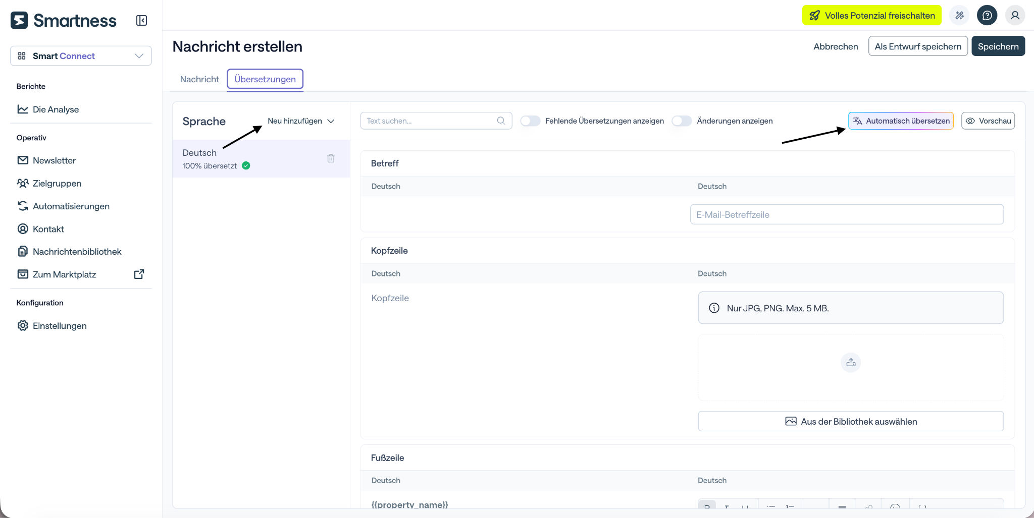Viewport: 1034px width, 518px height.
Task: Click Als Entwurf speichern button
Action: [x=918, y=46]
